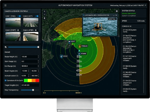This screenshot has width=150, height=112.
Task: Uncheck Curvature of the Earth checkbox
Action: click(5, 80)
